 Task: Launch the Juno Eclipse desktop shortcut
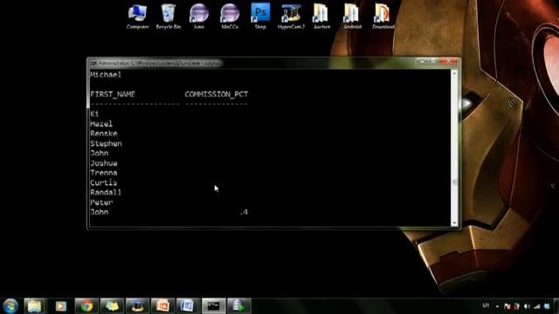coord(199,17)
